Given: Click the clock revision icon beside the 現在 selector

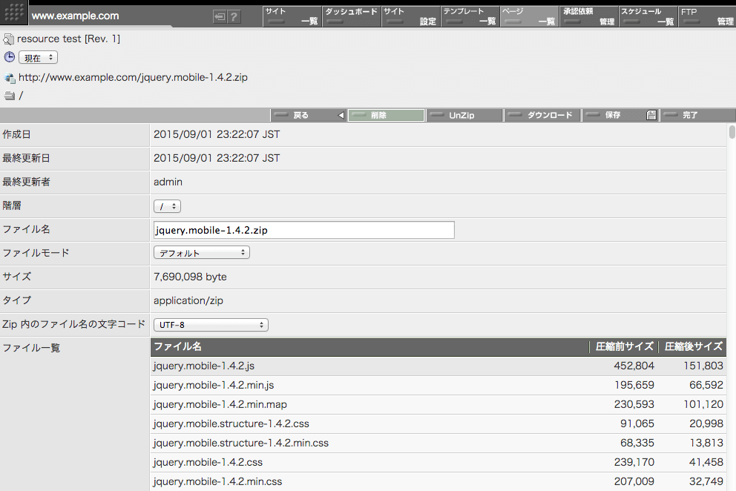Looking at the screenshot, I should click(8, 57).
